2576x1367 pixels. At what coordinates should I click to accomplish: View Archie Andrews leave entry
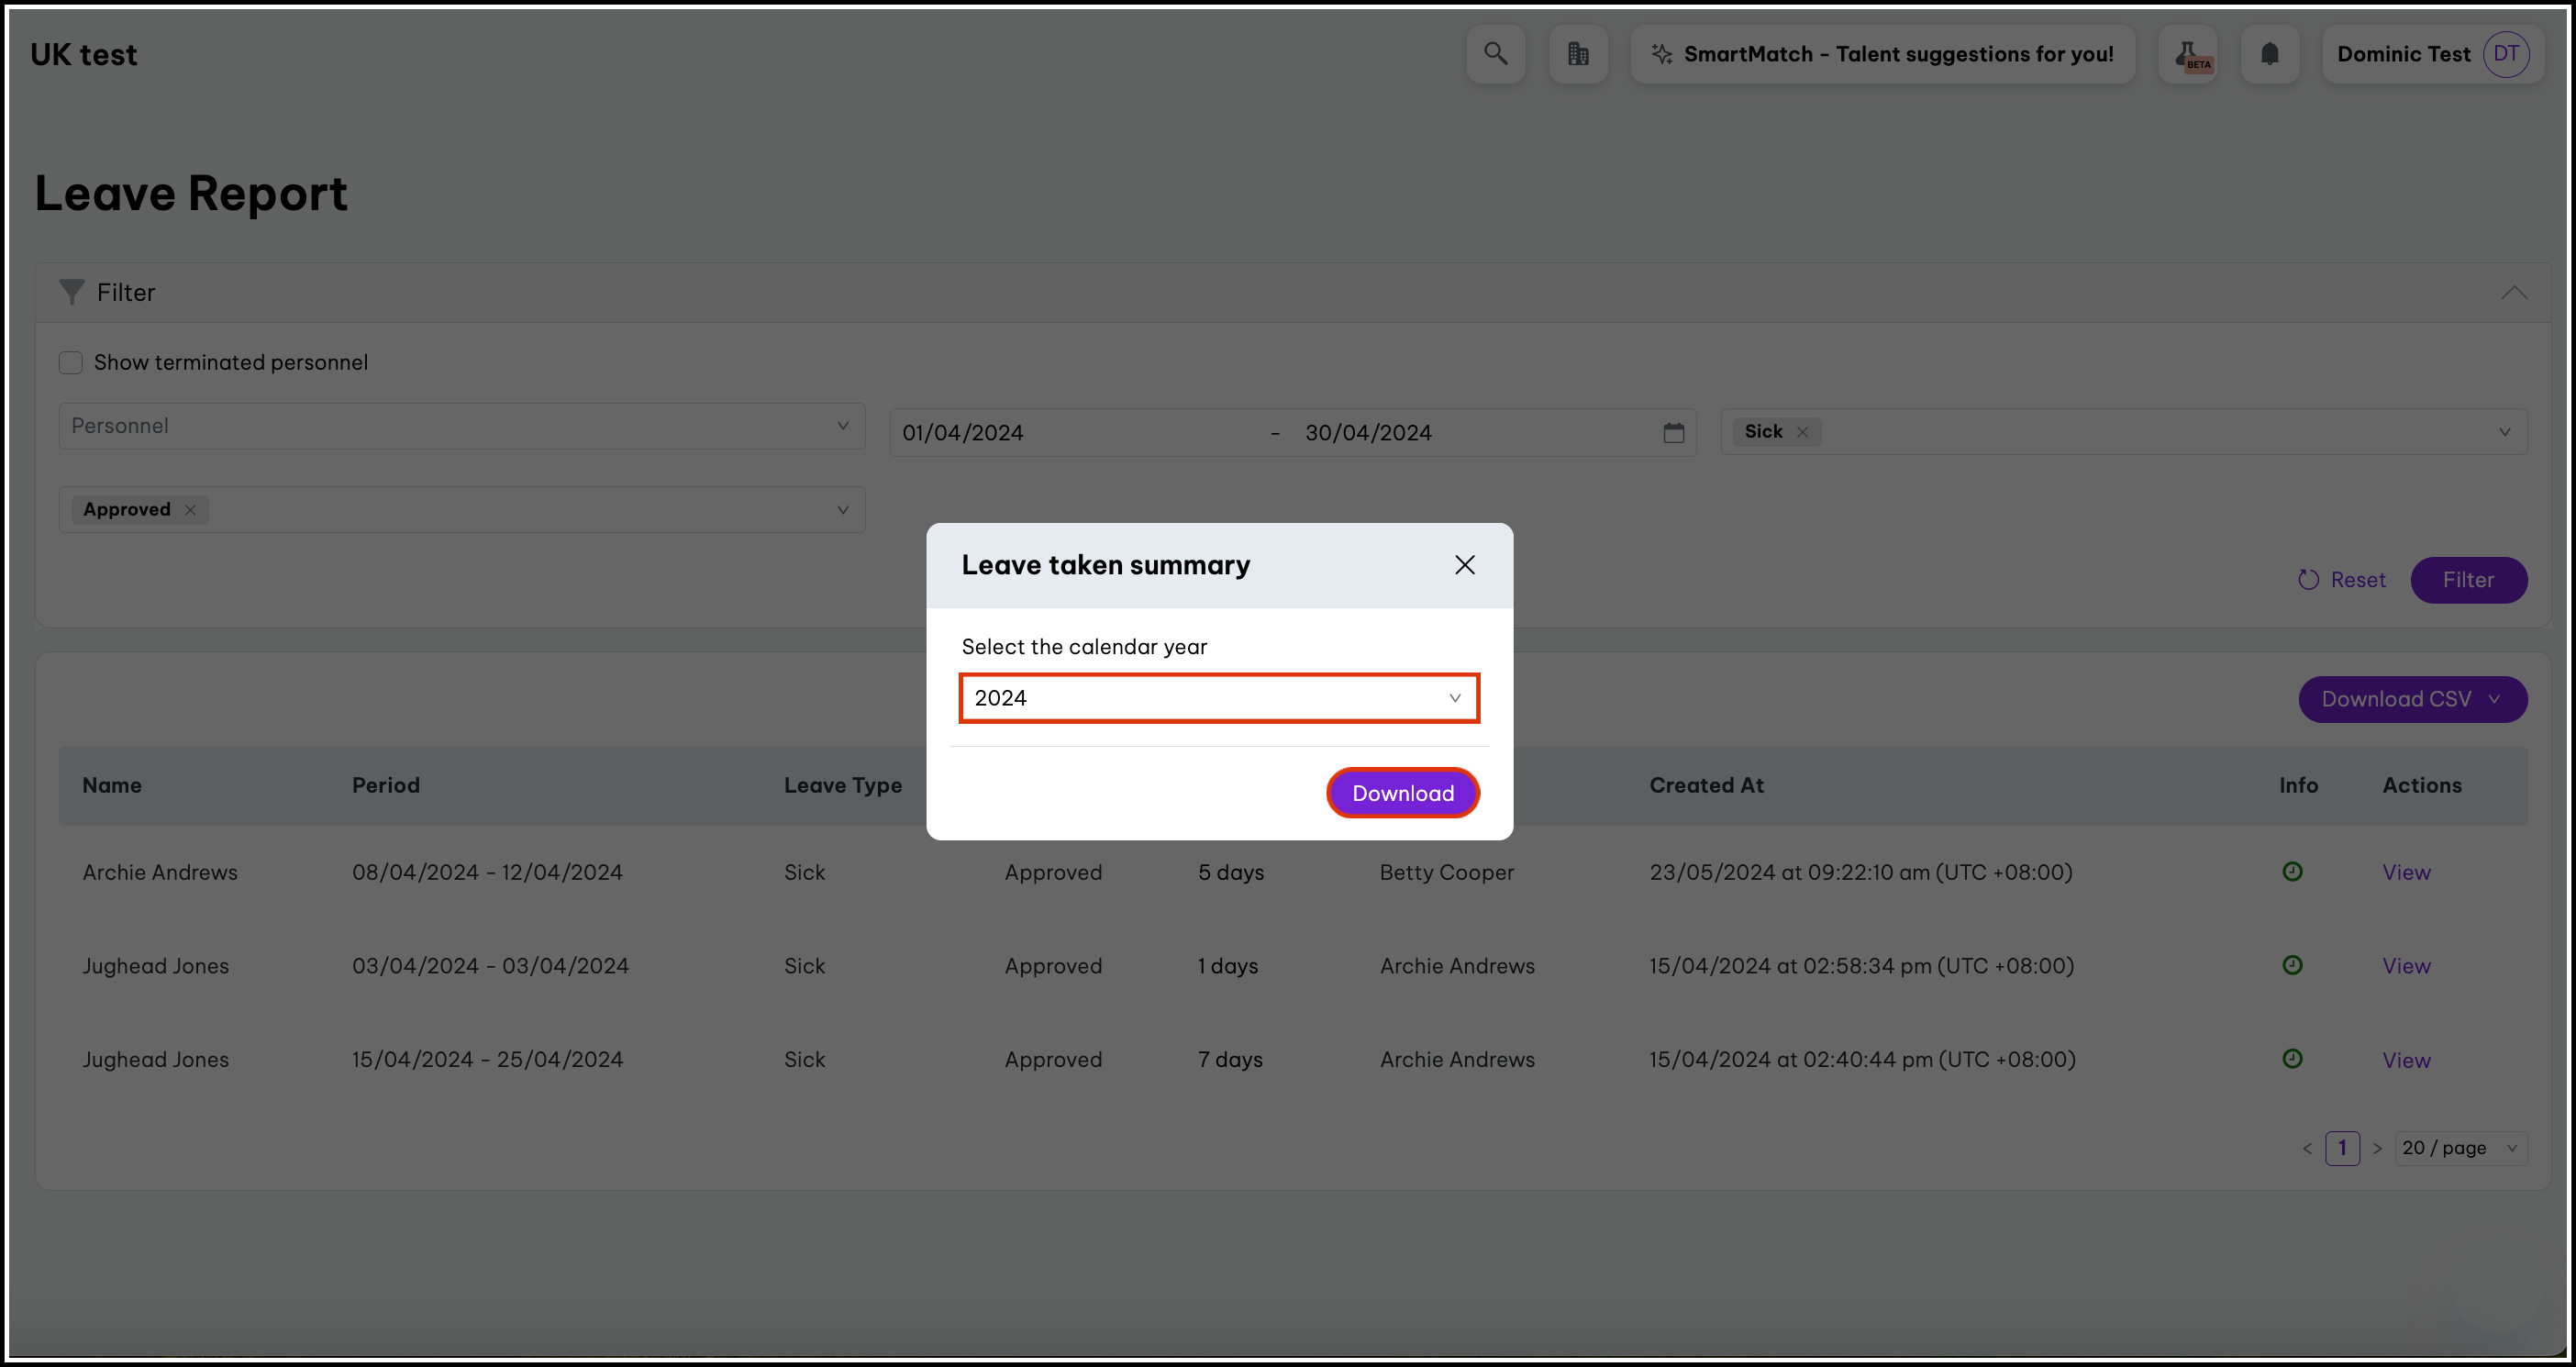[x=2405, y=872]
